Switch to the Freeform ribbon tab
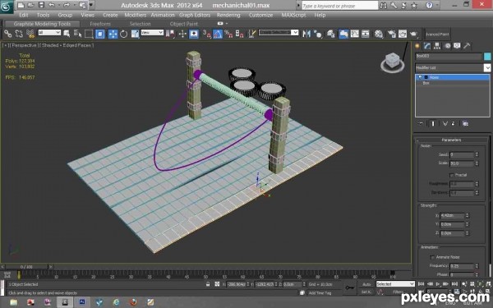This screenshot has height=308, width=493. [x=100, y=24]
